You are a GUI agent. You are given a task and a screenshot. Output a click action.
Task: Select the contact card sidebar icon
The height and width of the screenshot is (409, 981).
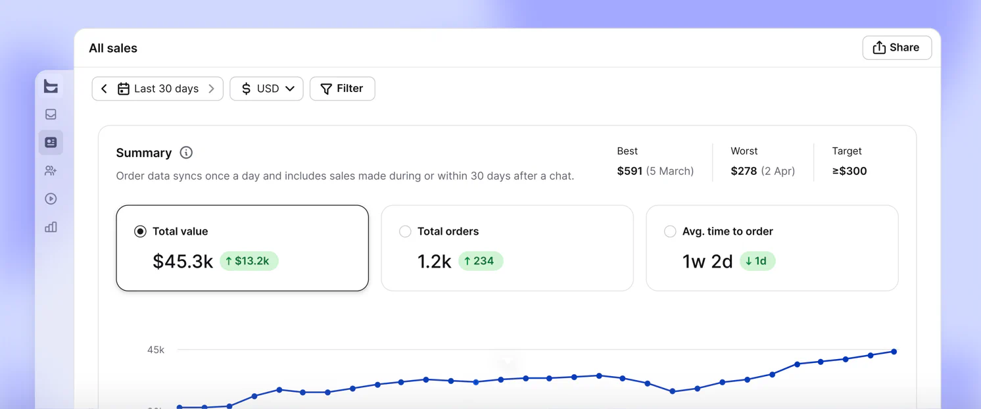[x=51, y=142]
